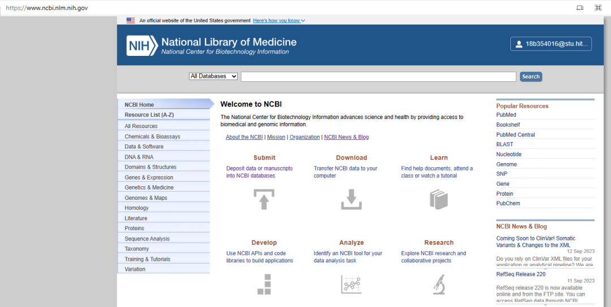This screenshot has height=307, width=611.
Task: Click the About the NCBI link
Action: 244,137
